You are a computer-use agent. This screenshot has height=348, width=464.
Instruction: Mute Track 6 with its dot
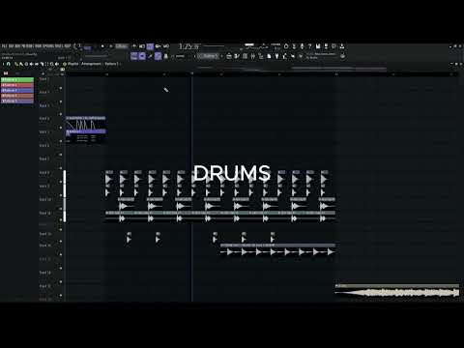click(61, 155)
